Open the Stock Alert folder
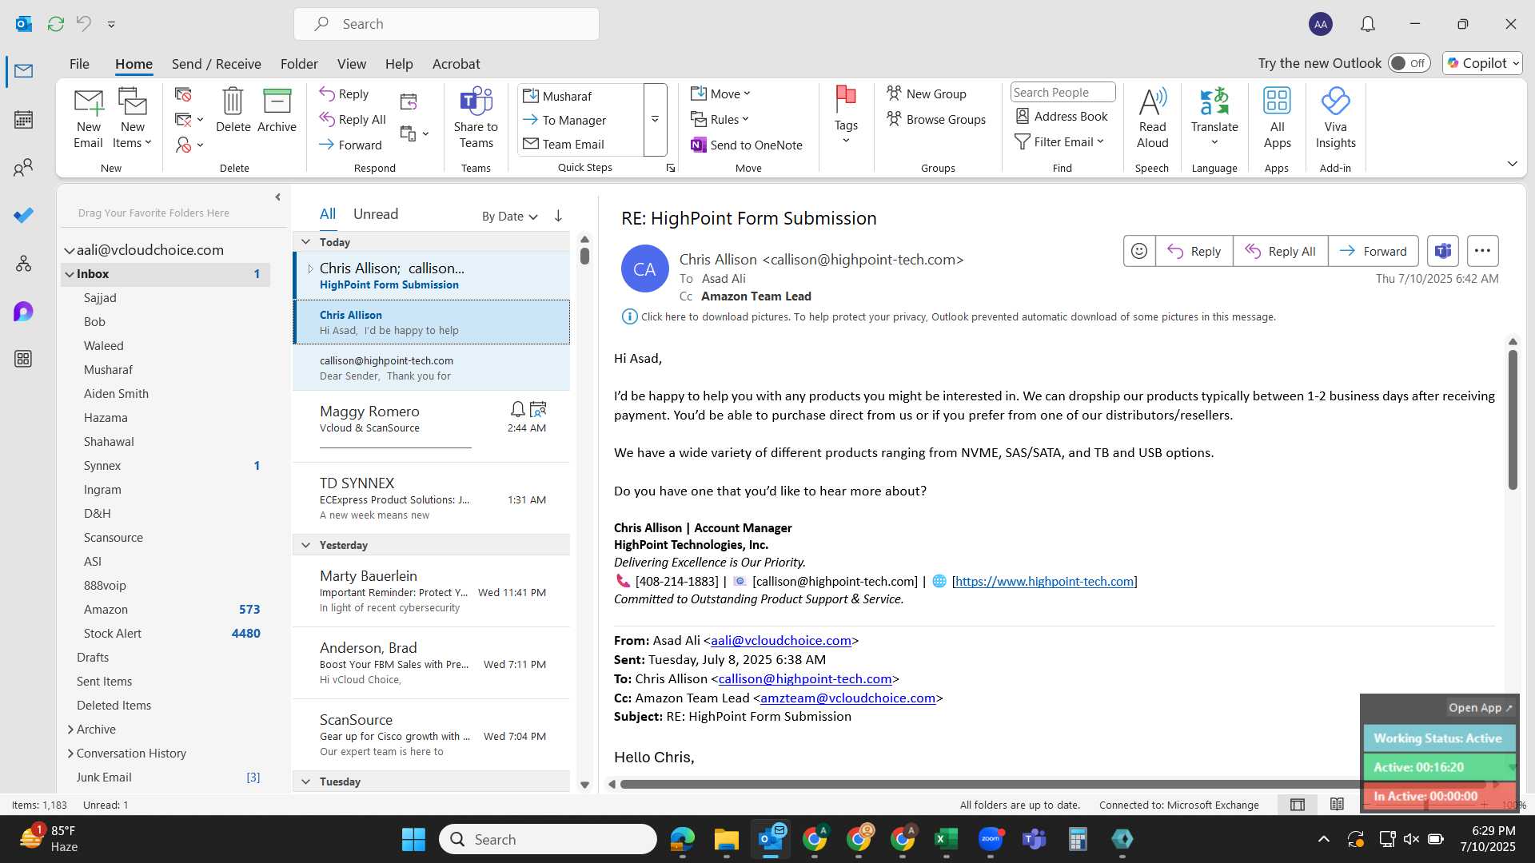 166,634
